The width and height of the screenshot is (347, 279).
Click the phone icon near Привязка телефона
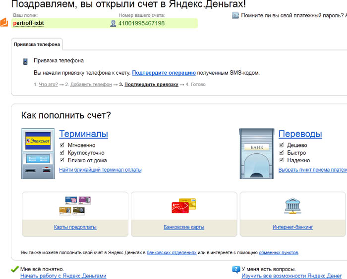[25, 61]
